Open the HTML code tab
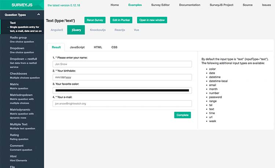This screenshot has height=168, width=275. (98, 47)
